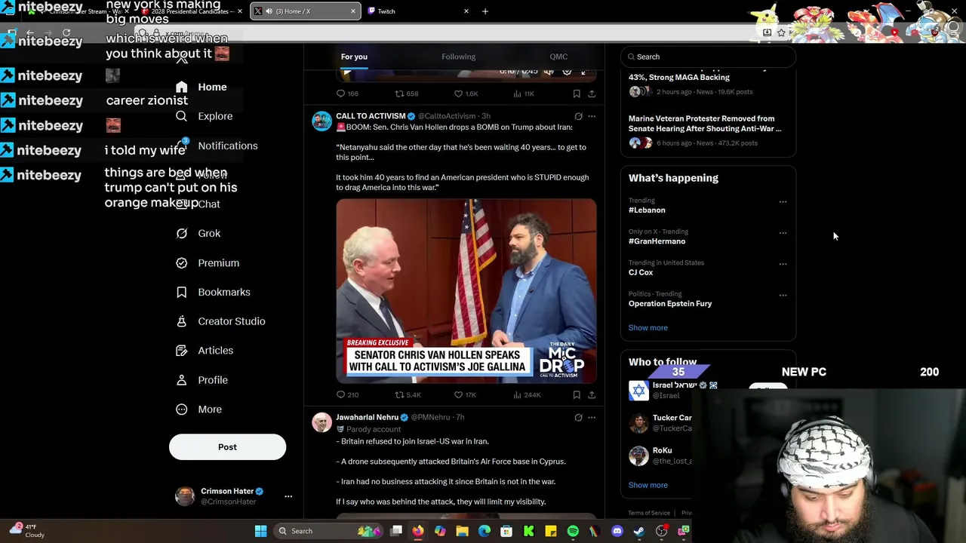Open Explore via the magnifier sidebar icon
The image size is (966, 543).
click(181, 116)
